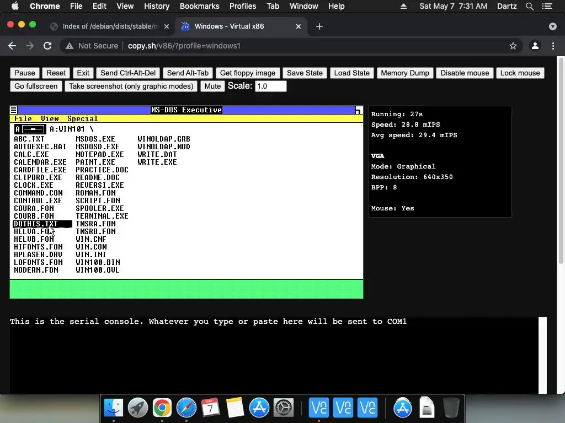Select WIN.INI in the file list
The image size is (565, 423).
pos(91,254)
